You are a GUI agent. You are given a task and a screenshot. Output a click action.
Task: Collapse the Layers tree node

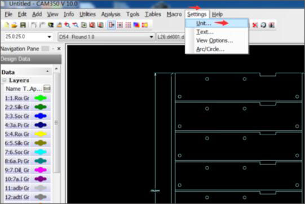[x=4, y=80]
